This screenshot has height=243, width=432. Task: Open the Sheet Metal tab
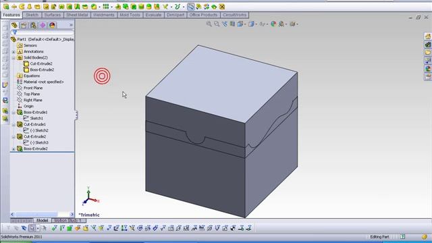[77, 15]
